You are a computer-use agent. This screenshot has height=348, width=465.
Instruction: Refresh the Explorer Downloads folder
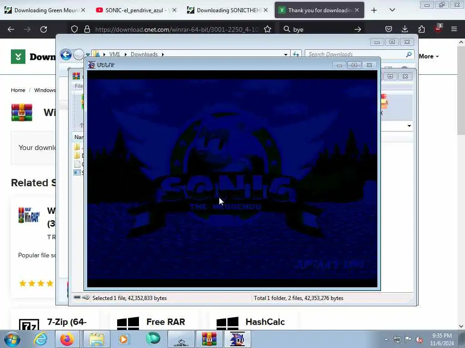(x=296, y=54)
